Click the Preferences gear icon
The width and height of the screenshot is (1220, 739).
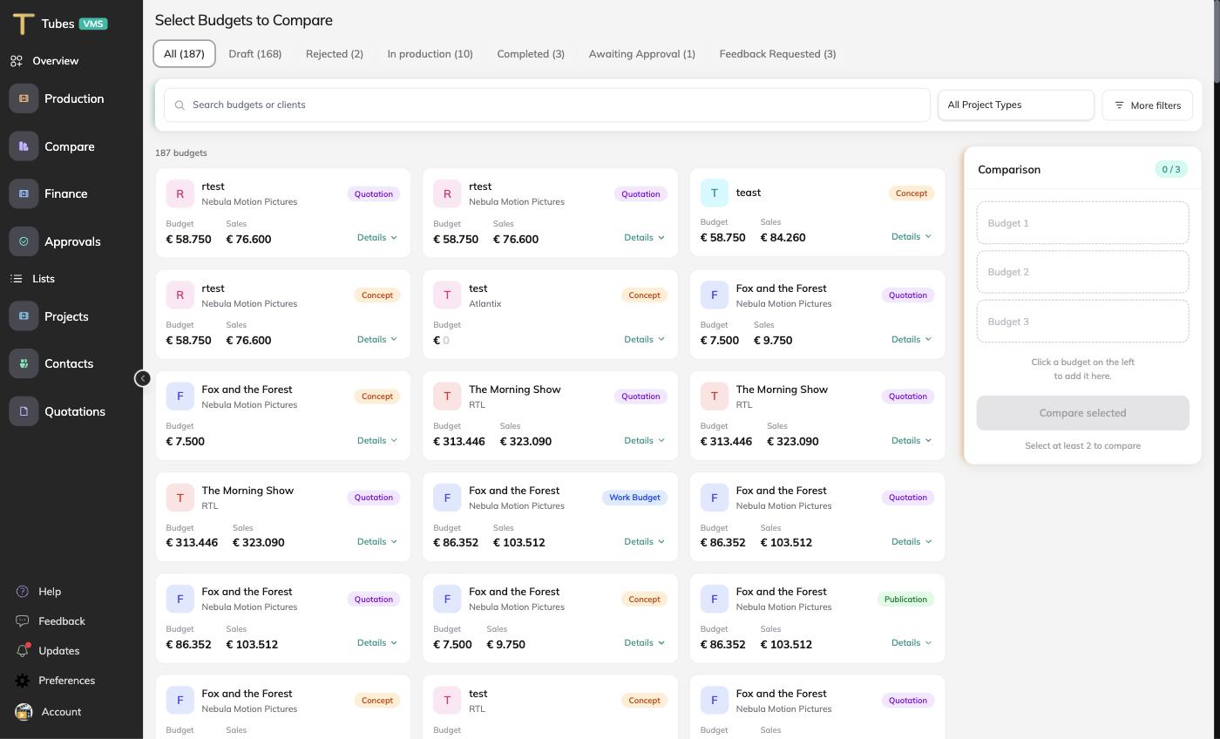23,681
